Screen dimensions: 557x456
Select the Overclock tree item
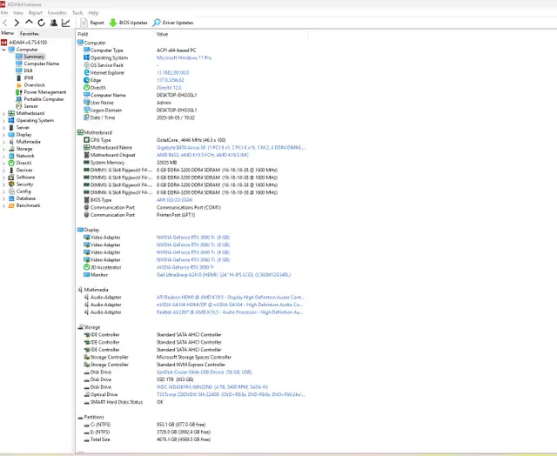tap(35, 85)
